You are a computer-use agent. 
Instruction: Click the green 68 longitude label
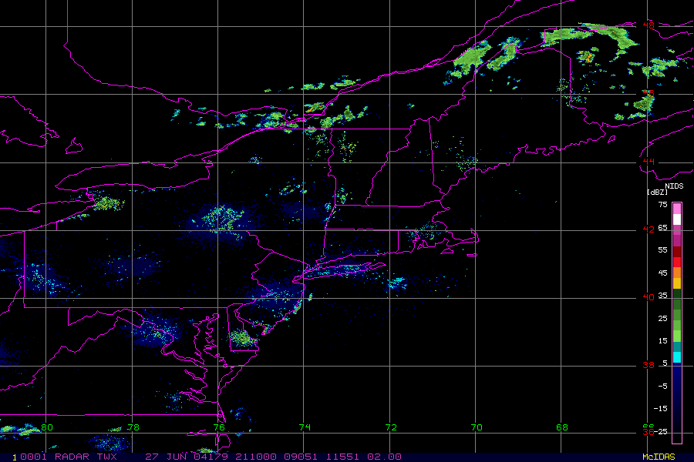pos(562,427)
